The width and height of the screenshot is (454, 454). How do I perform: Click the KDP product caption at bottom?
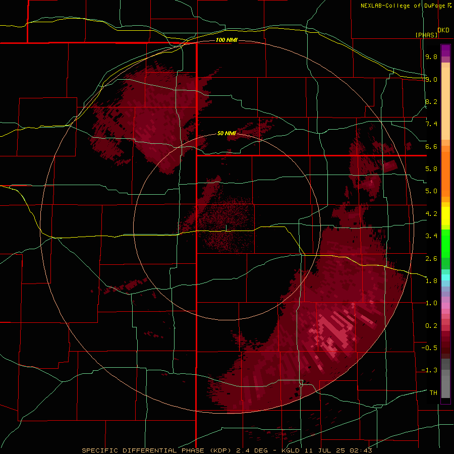click(x=226, y=450)
